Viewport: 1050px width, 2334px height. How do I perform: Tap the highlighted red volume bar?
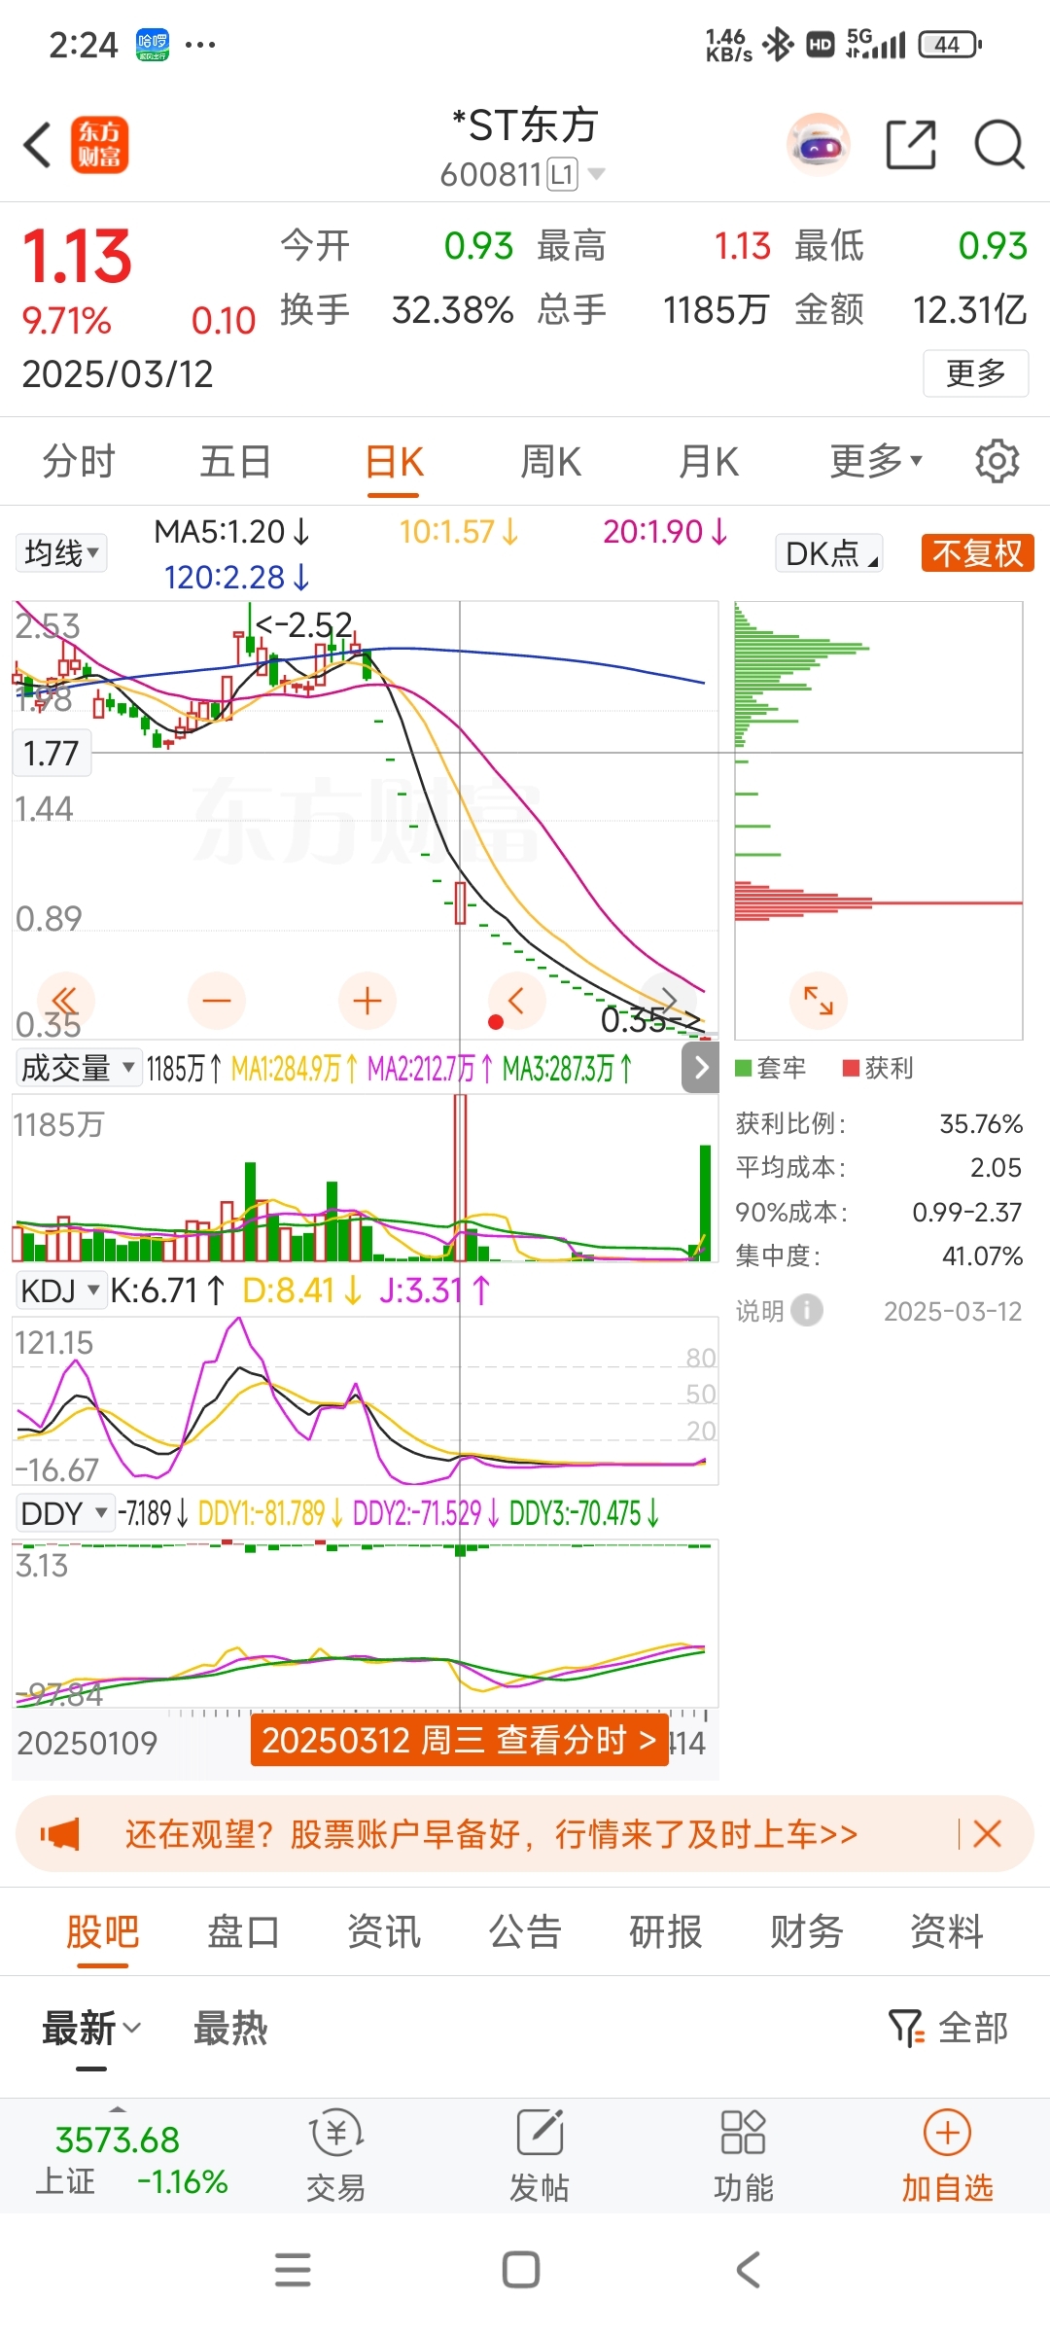[460, 1177]
